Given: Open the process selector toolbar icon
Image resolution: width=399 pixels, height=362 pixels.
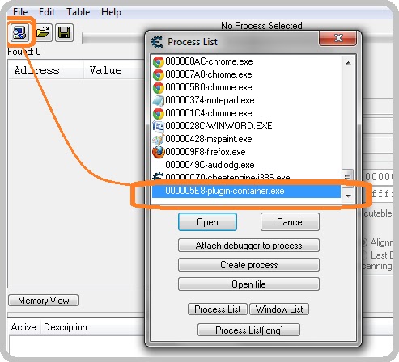Looking at the screenshot, I should point(19,32).
